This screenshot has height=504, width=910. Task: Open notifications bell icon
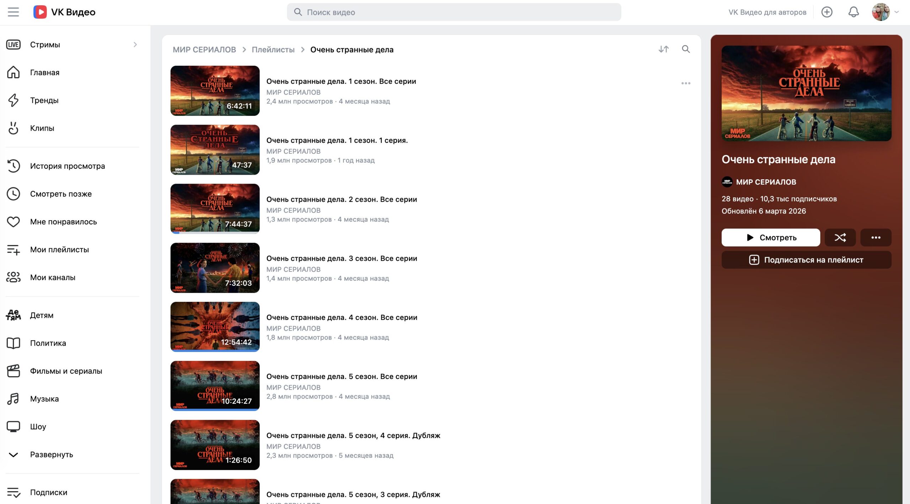point(853,12)
